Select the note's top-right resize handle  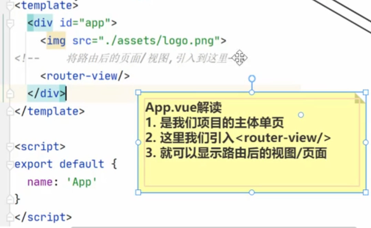365,92
